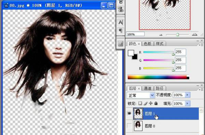Click Navigator zoom out small mountains icon
Screen dimensions: 205x135
click(x=161, y=35)
